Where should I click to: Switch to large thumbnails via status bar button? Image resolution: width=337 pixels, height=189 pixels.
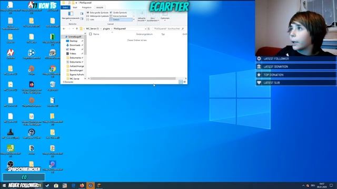pyautogui.click(x=185, y=82)
